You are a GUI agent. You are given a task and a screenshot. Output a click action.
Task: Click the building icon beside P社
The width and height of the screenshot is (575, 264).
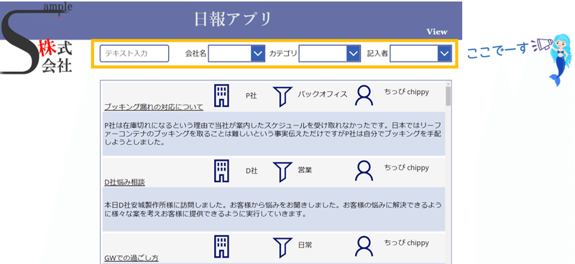tap(221, 95)
